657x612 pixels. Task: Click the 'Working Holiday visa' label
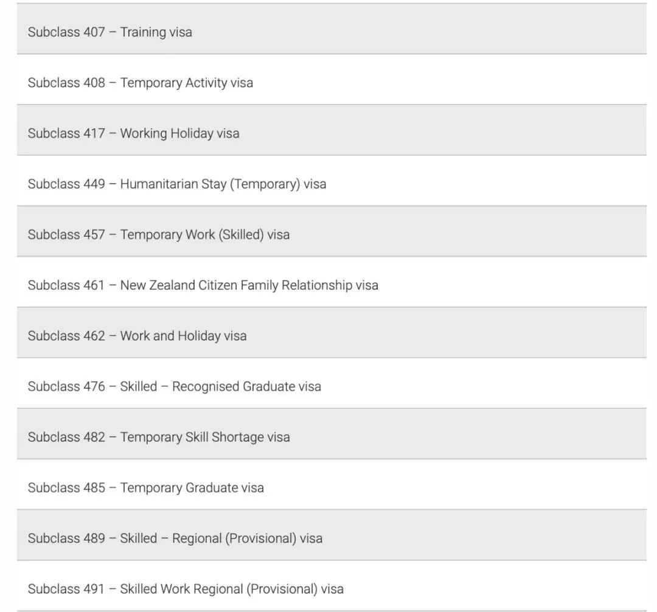click(x=179, y=134)
